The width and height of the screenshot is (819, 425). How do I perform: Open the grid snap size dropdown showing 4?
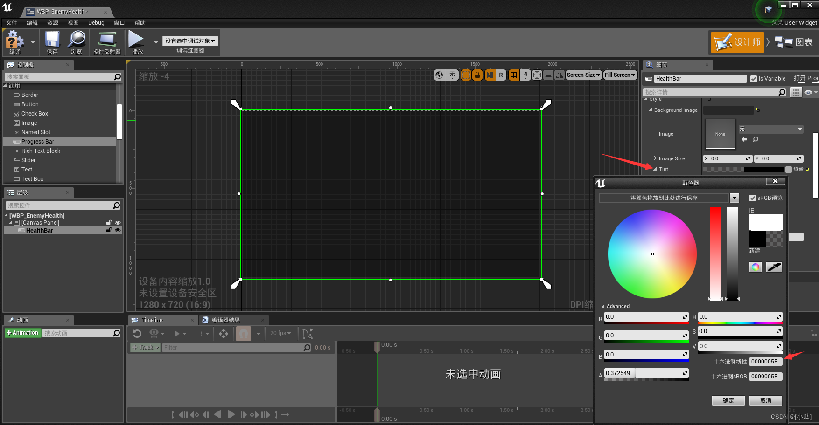pos(525,75)
